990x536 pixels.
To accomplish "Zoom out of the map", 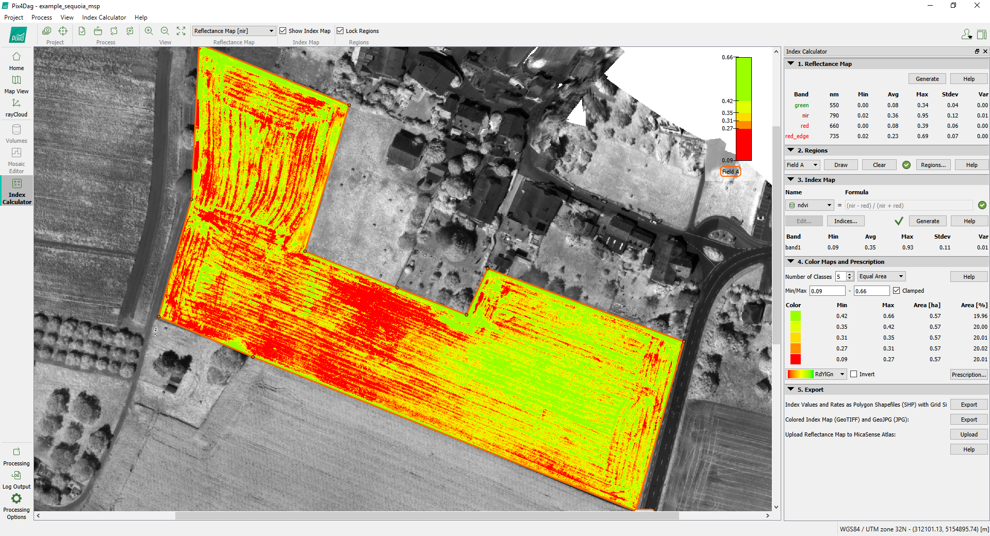I will [x=165, y=31].
